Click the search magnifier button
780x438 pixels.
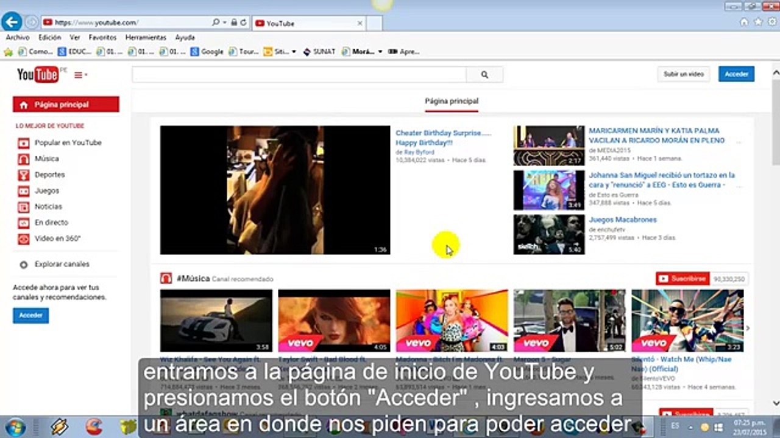[484, 74]
